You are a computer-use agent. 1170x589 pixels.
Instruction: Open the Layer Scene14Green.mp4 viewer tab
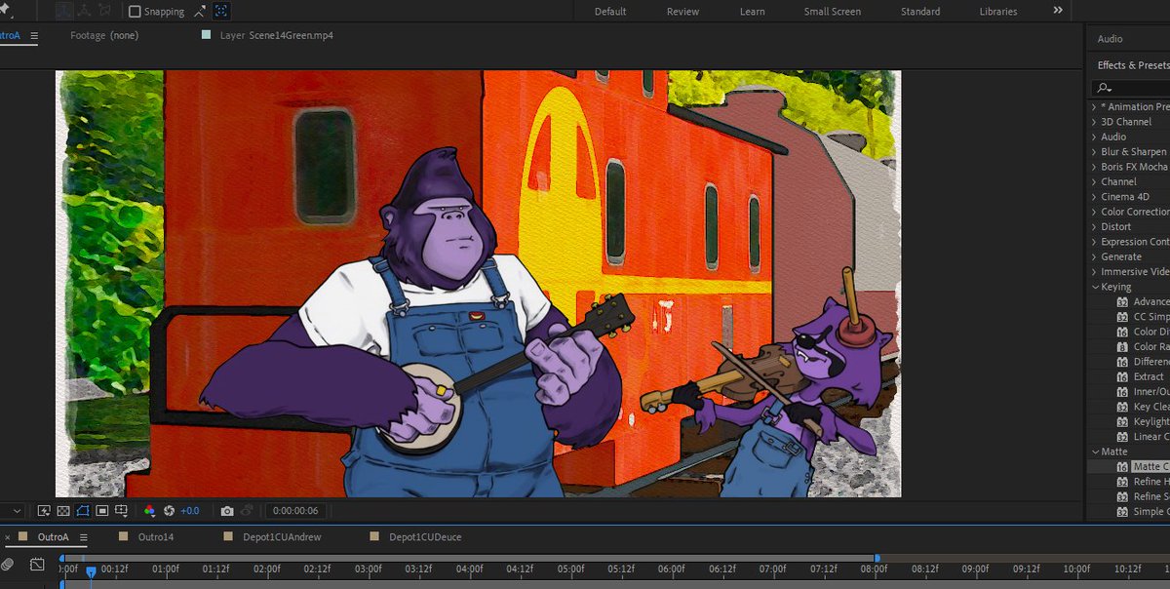[x=276, y=35]
